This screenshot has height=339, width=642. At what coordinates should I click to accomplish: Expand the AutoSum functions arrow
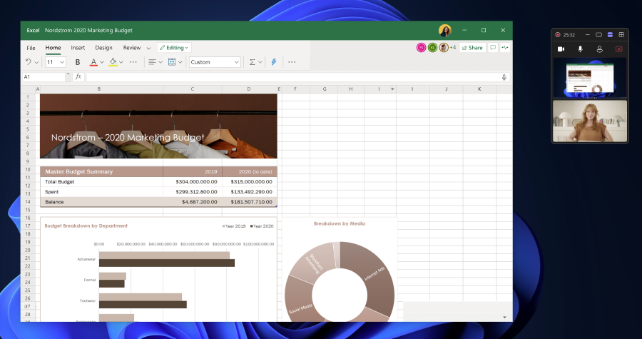tap(260, 62)
